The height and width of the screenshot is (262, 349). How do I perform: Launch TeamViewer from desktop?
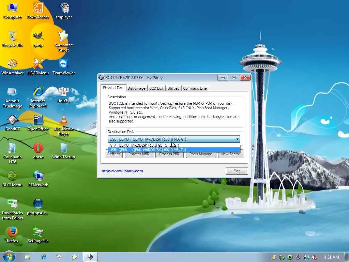coord(64,67)
